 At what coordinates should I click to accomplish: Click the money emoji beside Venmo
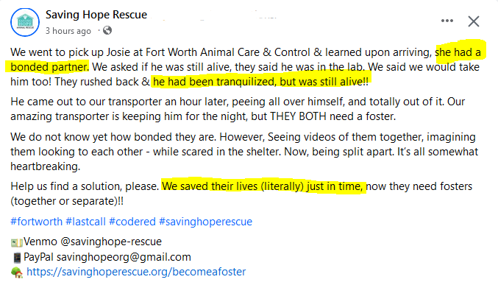(16, 243)
